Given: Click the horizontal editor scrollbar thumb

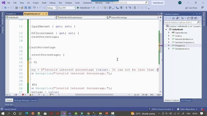Looking at the screenshot, I should [94, 94].
